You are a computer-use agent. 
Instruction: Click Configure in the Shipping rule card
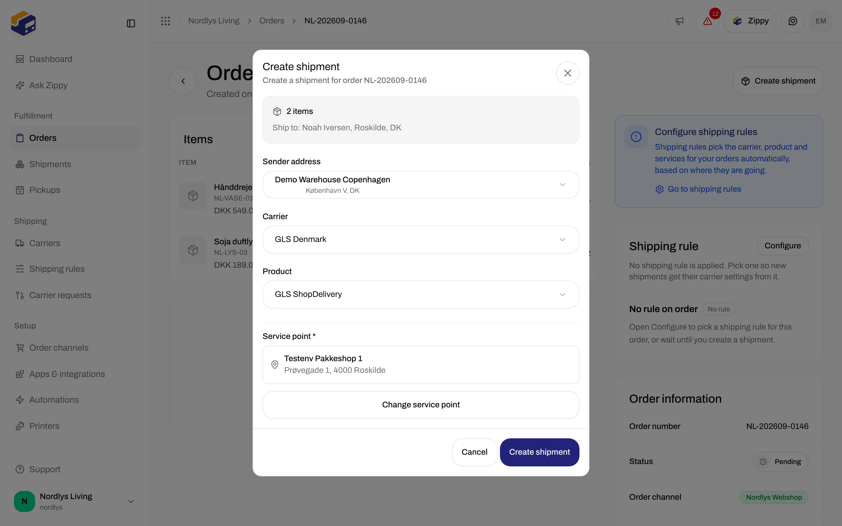(782, 246)
